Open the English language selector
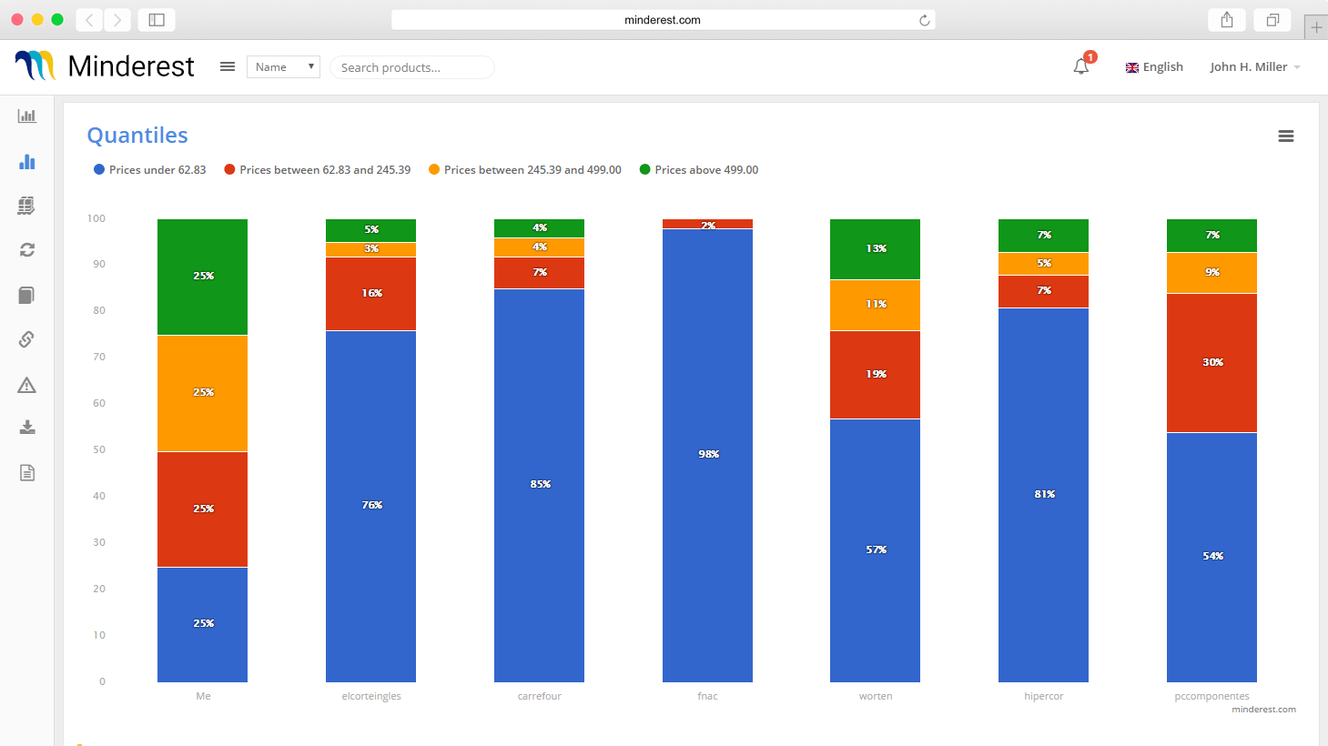 (x=1154, y=66)
